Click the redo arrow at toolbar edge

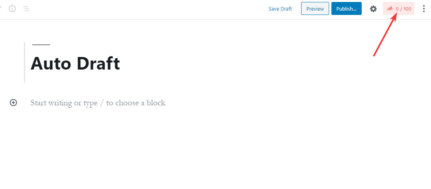[x=1, y=7]
